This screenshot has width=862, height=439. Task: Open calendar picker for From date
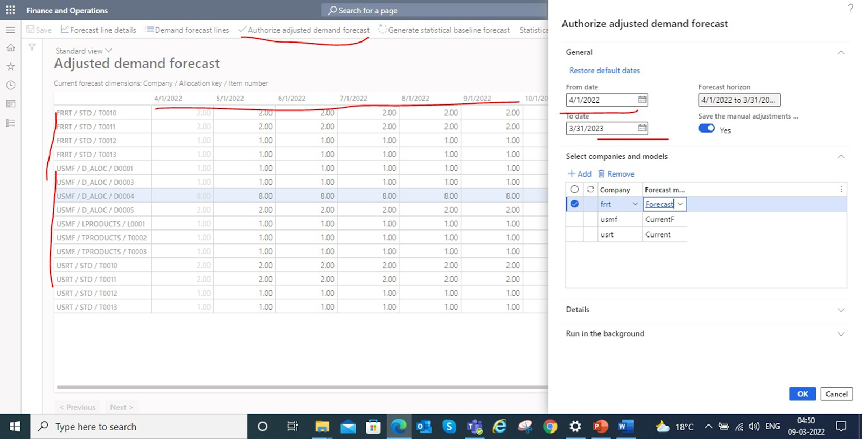tap(642, 100)
